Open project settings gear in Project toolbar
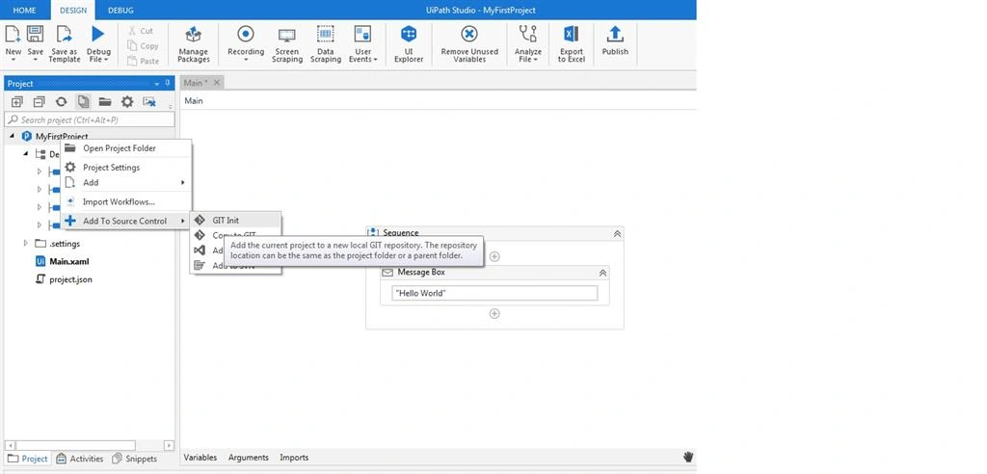Screen dimensions: 987x474 (x=127, y=101)
